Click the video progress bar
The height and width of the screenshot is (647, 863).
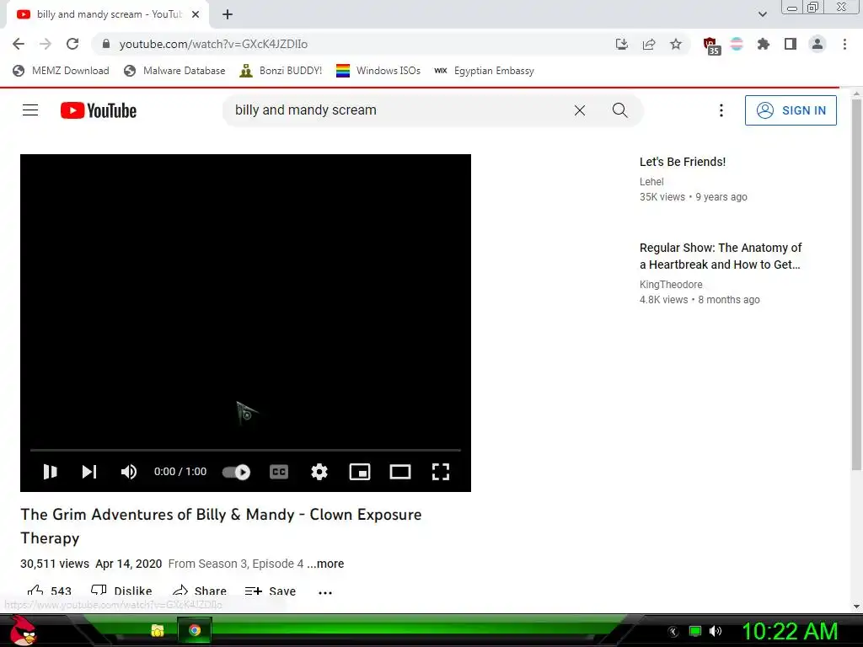245,450
